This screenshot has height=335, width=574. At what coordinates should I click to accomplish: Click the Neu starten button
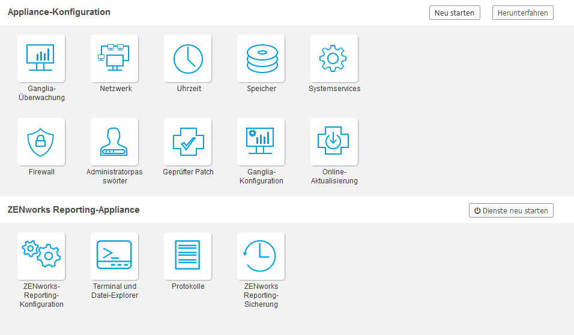coord(455,13)
